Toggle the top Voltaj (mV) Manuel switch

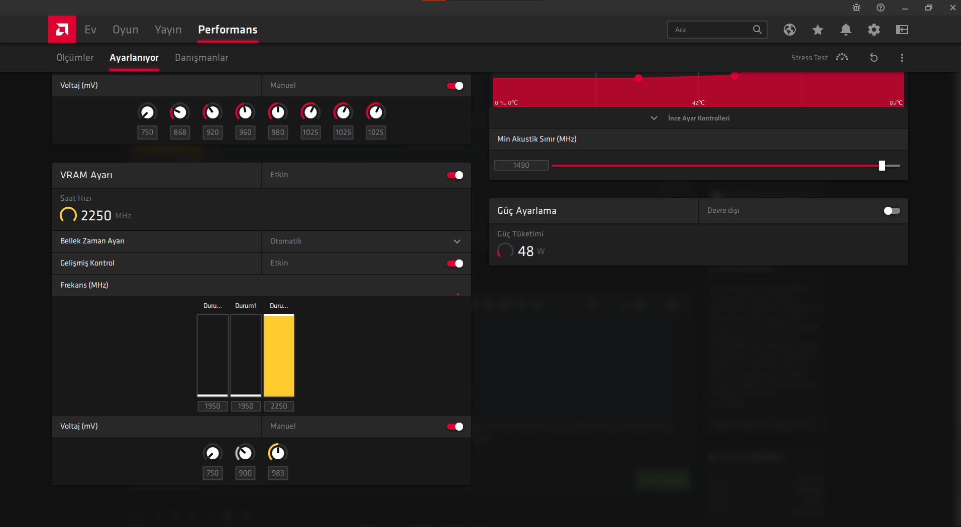coord(455,86)
